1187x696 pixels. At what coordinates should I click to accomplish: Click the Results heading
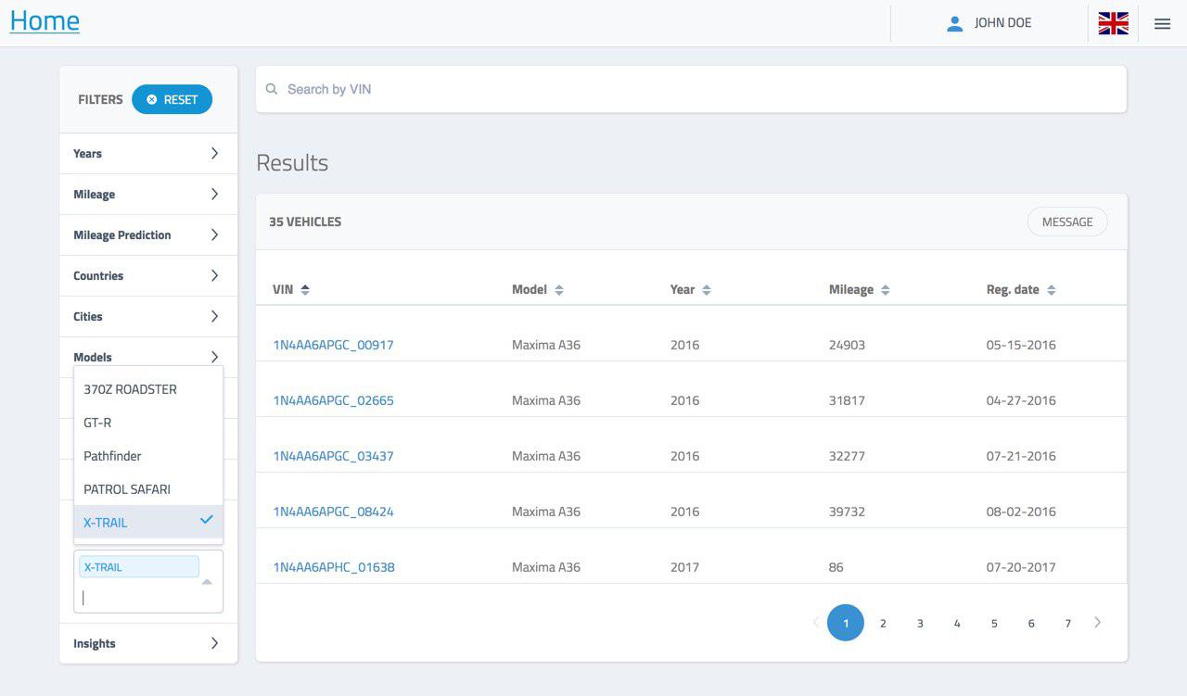tap(292, 162)
